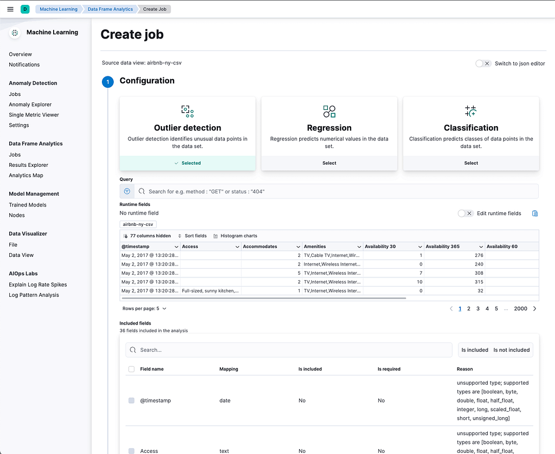Open Notifications in sidebar
The image size is (555, 454).
[24, 64]
